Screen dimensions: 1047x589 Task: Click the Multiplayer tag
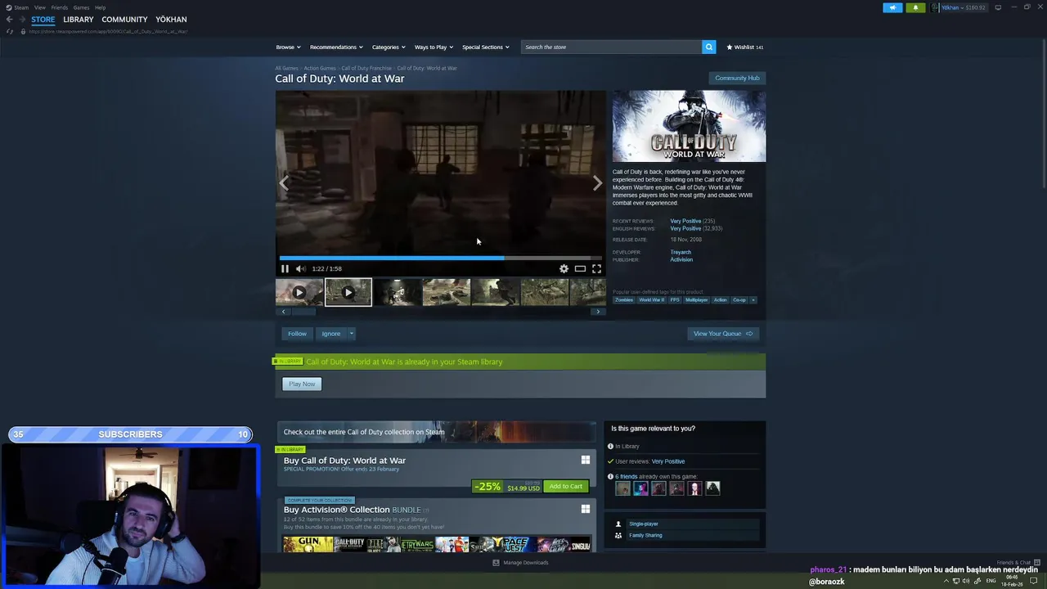pos(696,299)
